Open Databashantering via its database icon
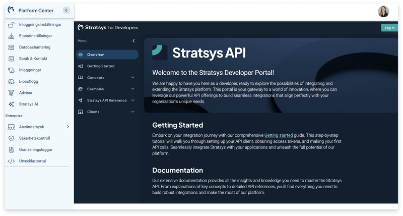This screenshot has height=216, width=403. (11, 47)
